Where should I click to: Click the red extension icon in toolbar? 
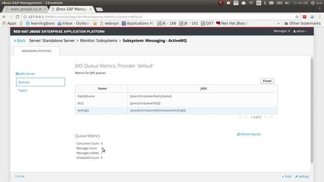(305, 17)
